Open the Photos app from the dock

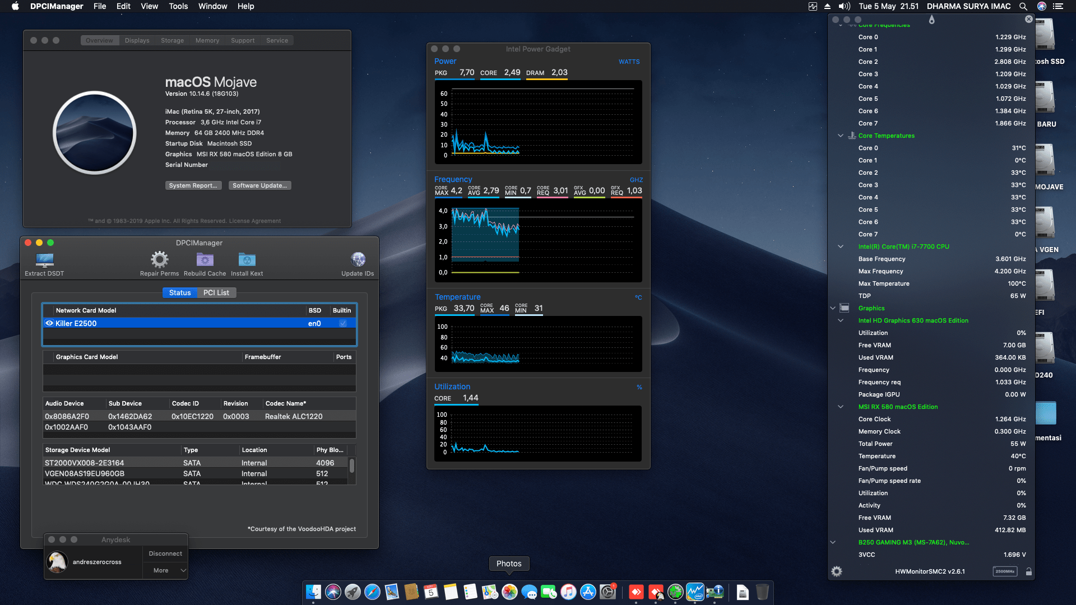[x=509, y=592]
